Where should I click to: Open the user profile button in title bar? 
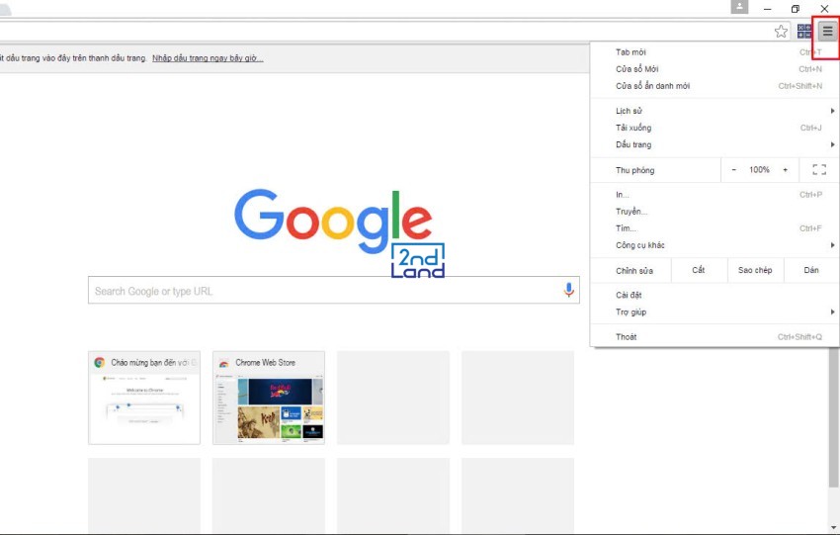point(739,7)
